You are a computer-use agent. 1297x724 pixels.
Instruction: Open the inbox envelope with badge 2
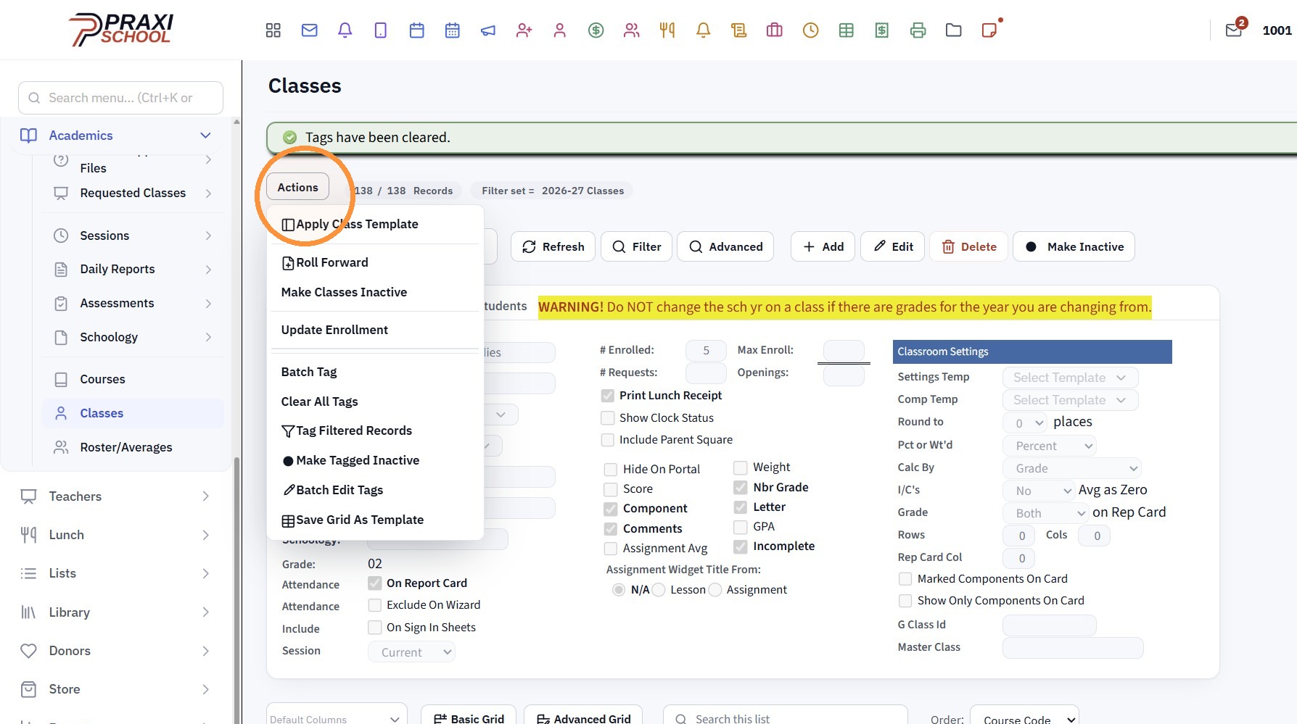1233,30
